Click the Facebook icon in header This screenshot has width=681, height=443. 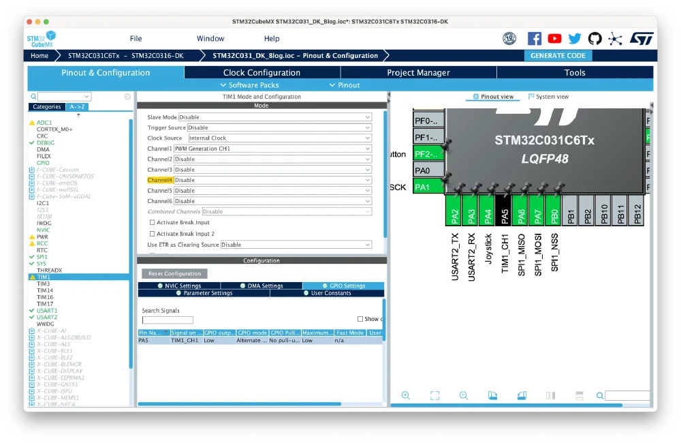[x=535, y=39]
